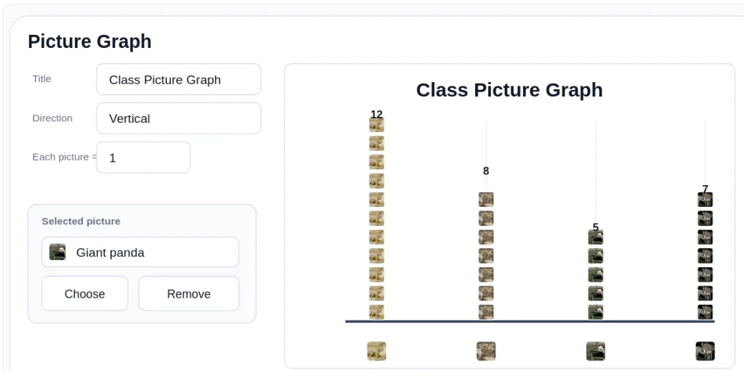Click the bottom picture in the 7-count column

tap(705, 312)
